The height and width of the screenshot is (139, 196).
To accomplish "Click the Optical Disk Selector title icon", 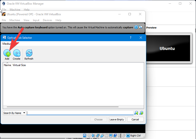I will tap(4, 38).
